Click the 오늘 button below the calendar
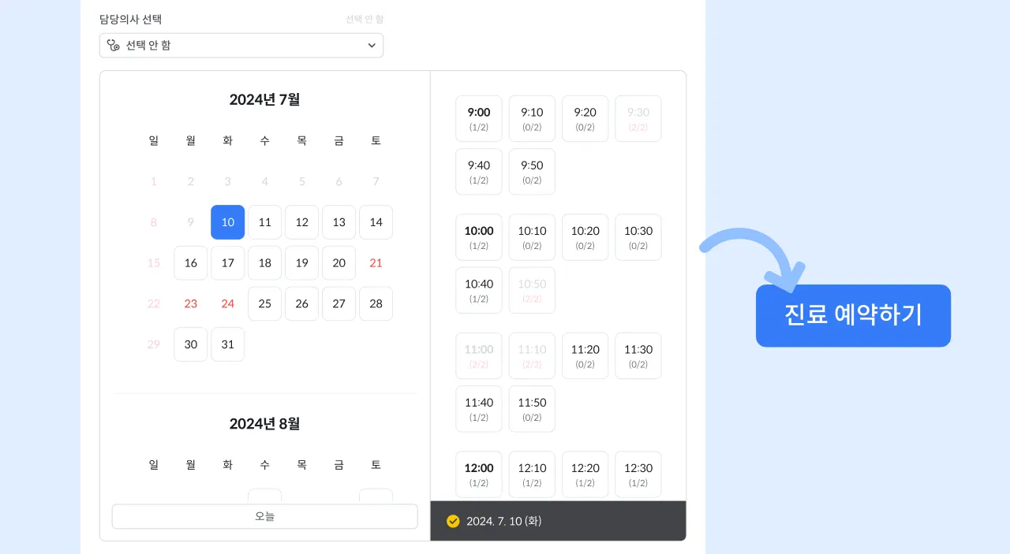The image size is (1010, 554). pyautogui.click(x=264, y=516)
